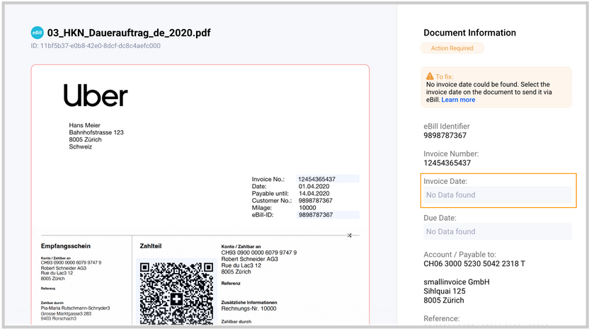Click highlighted invoice number 12454365437 on document
The image size is (589, 331).
coord(328,179)
